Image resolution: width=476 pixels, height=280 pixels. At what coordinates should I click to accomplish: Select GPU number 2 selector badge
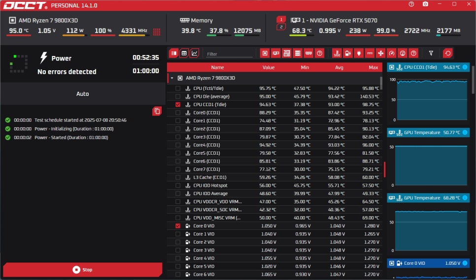[x=281, y=27]
